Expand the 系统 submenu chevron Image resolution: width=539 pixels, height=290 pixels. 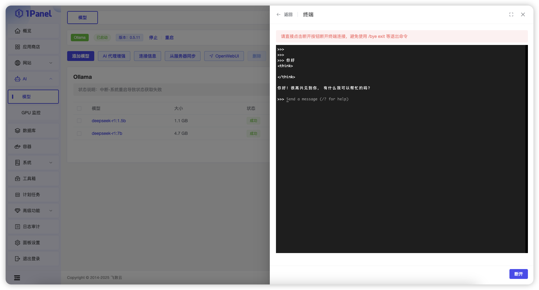[x=51, y=163]
